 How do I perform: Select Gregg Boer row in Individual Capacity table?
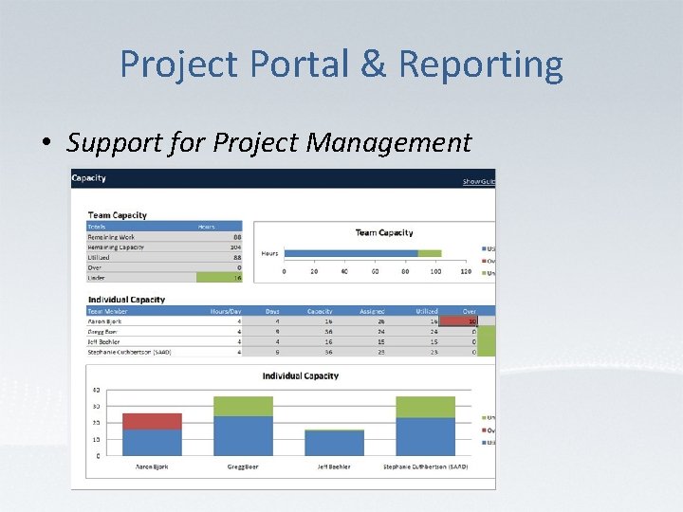[290, 332]
